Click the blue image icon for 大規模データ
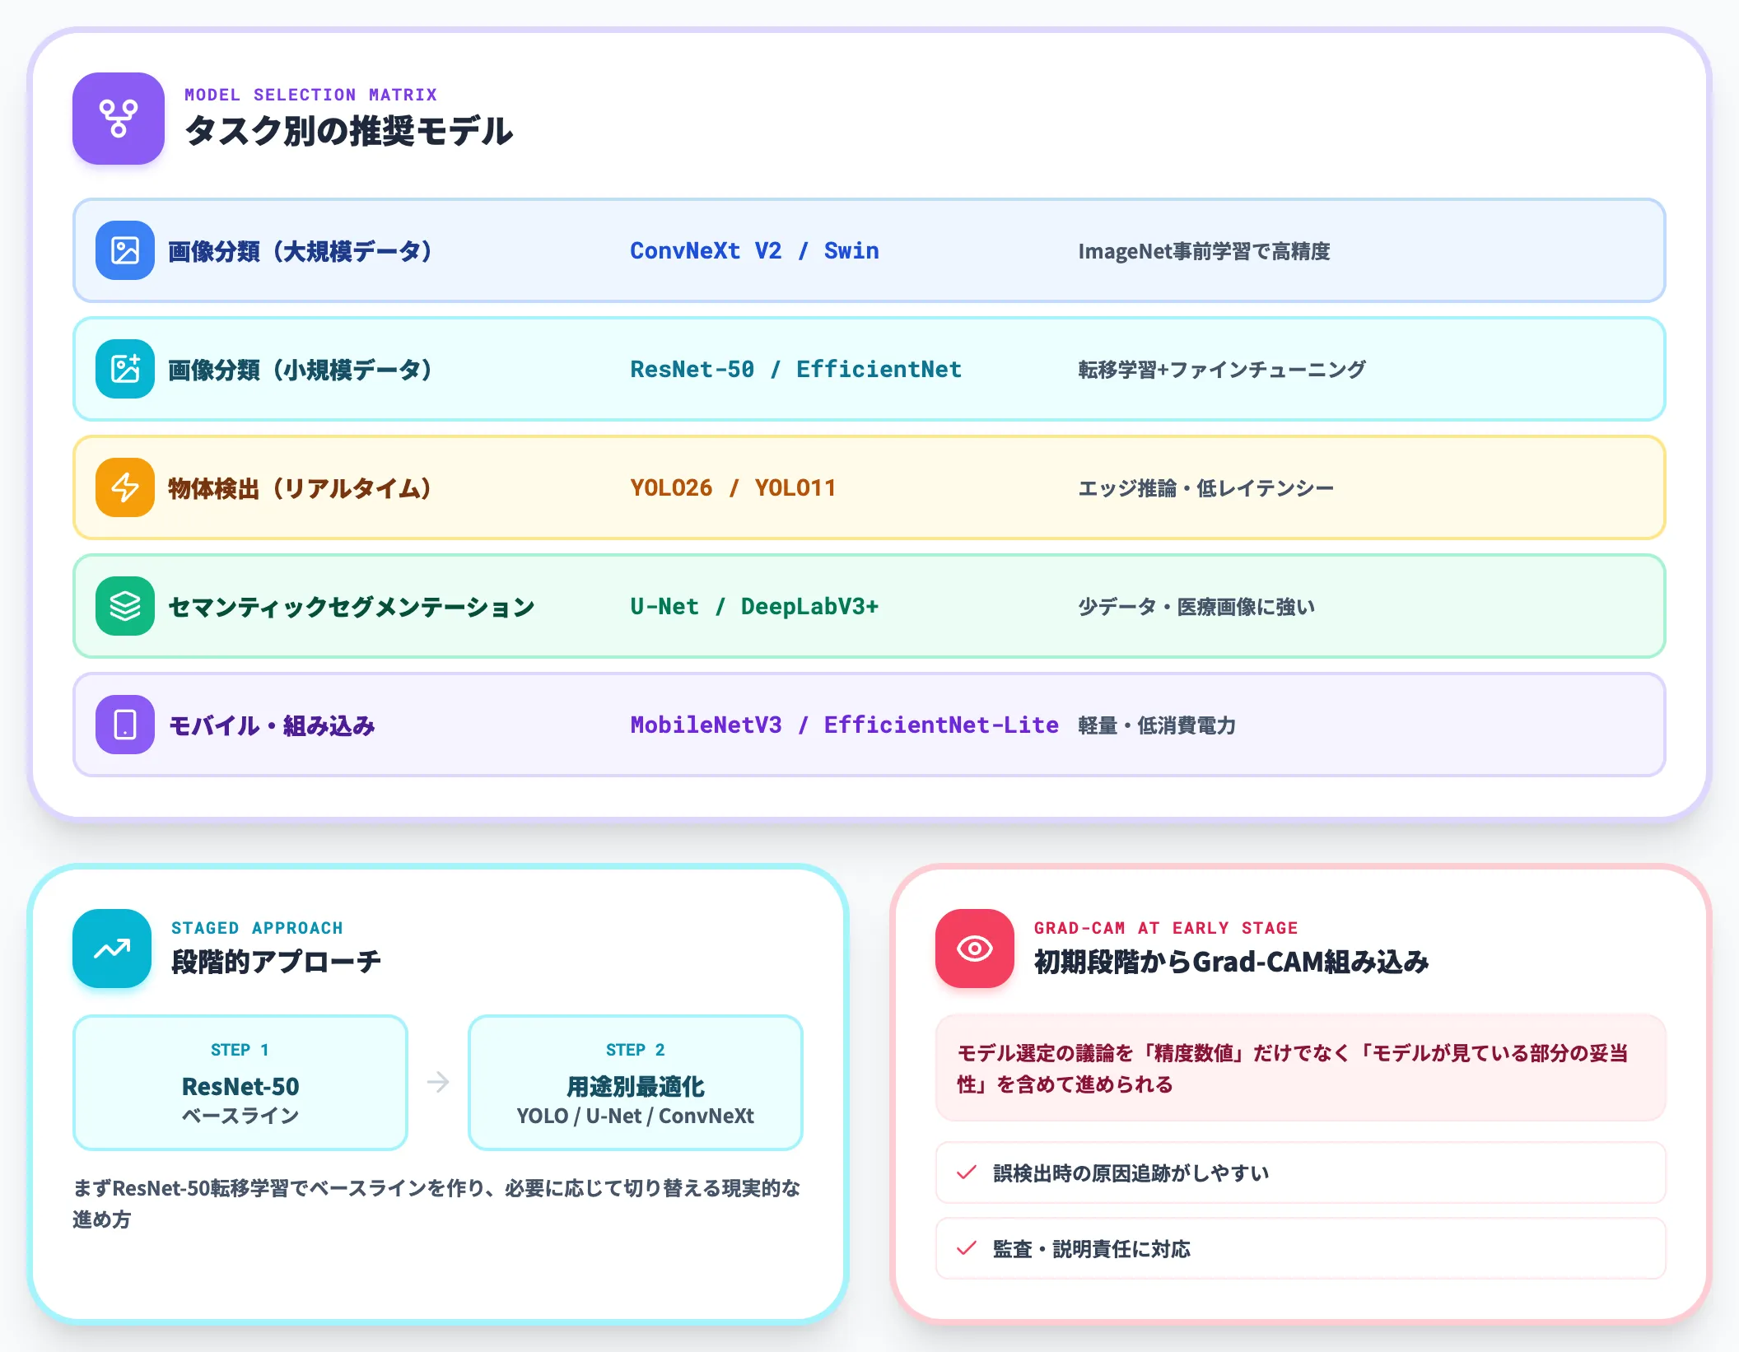The image size is (1739, 1352). click(x=125, y=250)
